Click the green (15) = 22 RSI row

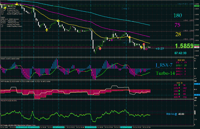click(x=181, y=65)
